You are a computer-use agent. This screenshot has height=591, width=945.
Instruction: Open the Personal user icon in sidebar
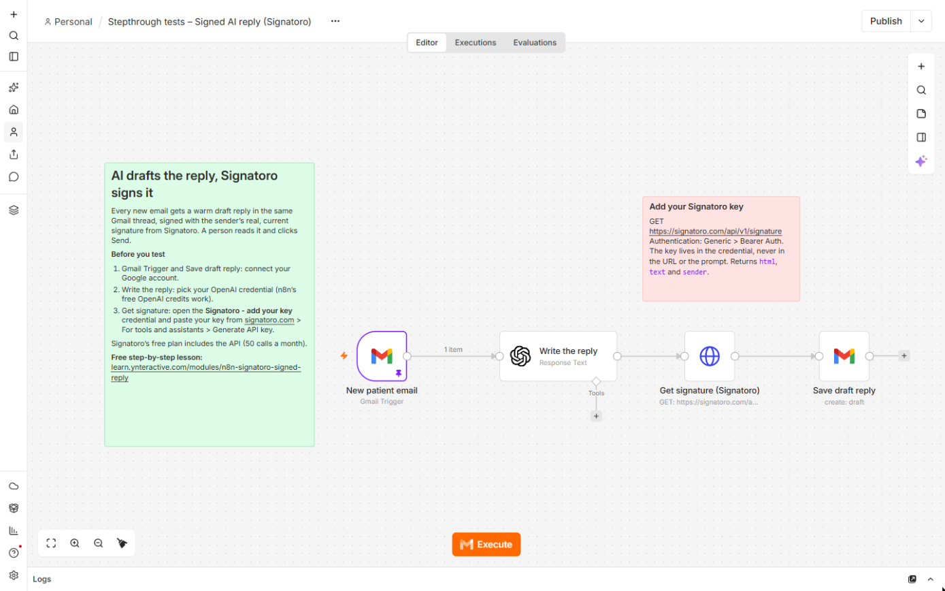pyautogui.click(x=14, y=132)
